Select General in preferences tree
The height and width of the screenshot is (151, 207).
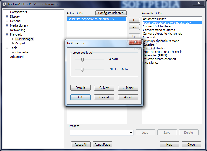point(15,21)
